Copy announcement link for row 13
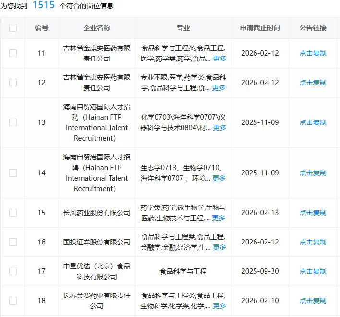 click(x=313, y=122)
